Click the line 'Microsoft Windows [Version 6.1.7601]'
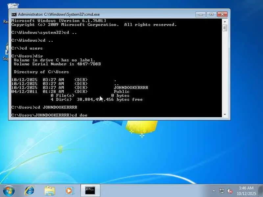 pos(59,21)
